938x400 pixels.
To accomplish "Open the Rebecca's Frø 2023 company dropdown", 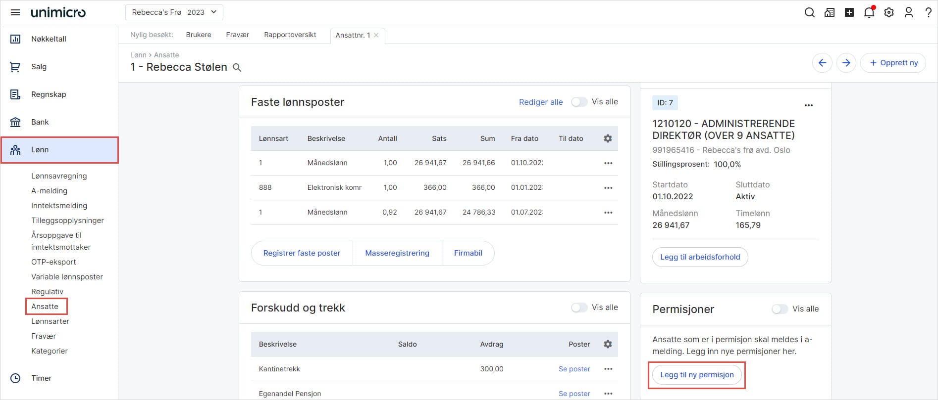I will pos(174,12).
